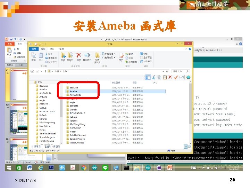Click the blue shell settings icon in small toolbar
Image resolution: width=250 pixels, height=188 pixels.
[x=188, y=77]
